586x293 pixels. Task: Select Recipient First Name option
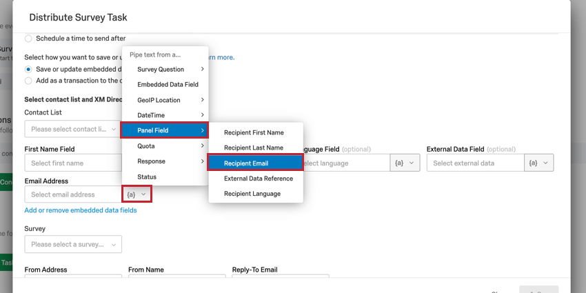[255, 132]
